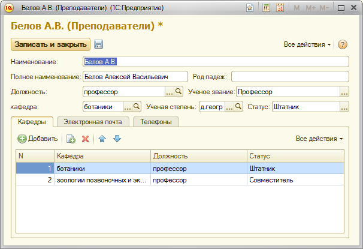Search Ученая степень with magnifier icon
Viewport: 363px width, 249px height.
click(x=238, y=107)
